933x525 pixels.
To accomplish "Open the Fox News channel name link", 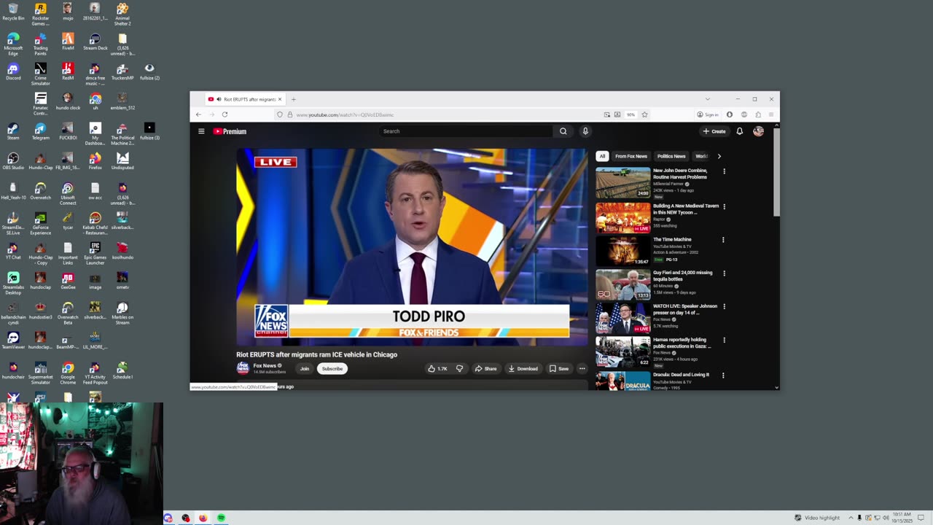I will [x=265, y=365].
